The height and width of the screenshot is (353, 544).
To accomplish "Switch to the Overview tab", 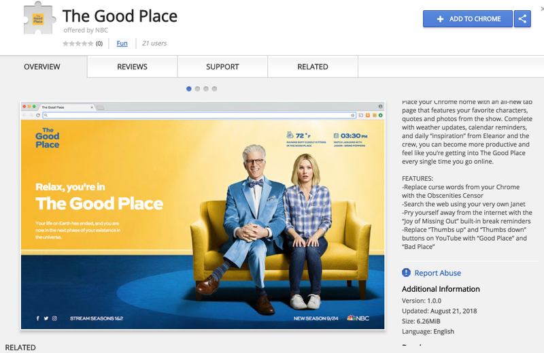I will [42, 67].
